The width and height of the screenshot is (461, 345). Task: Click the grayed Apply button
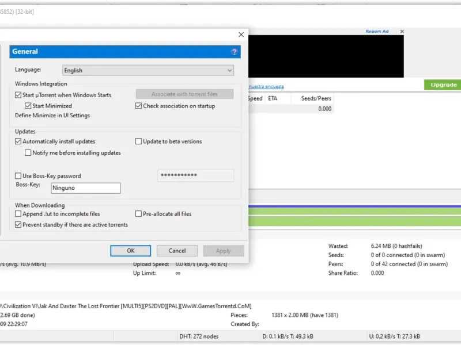tap(224, 251)
